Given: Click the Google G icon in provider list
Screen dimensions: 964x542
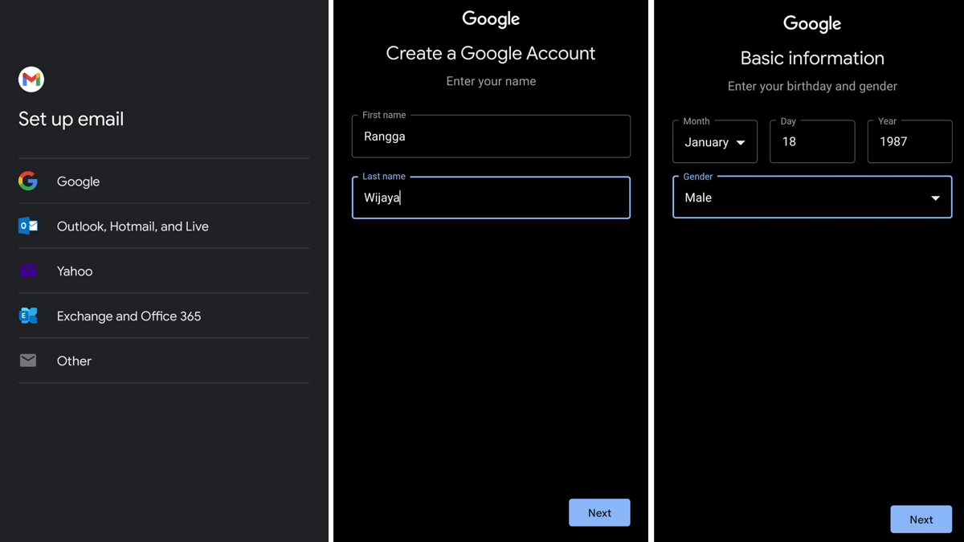Looking at the screenshot, I should pos(27,181).
